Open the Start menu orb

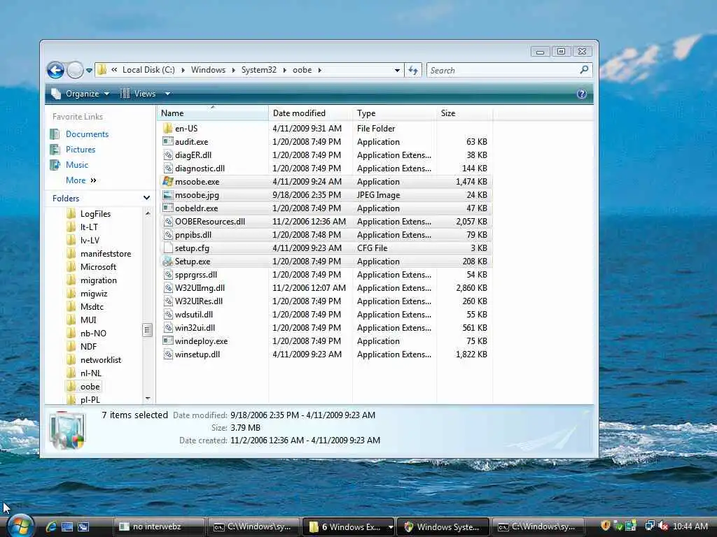[20, 526]
